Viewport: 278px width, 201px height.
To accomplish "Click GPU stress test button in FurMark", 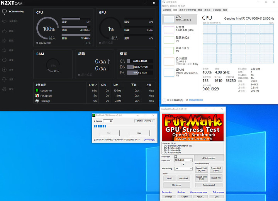I will click(209, 158).
